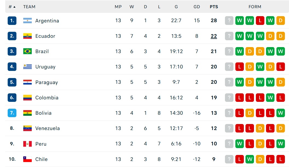
Task: Click the TEAM column header
Action: pyautogui.click(x=29, y=7)
